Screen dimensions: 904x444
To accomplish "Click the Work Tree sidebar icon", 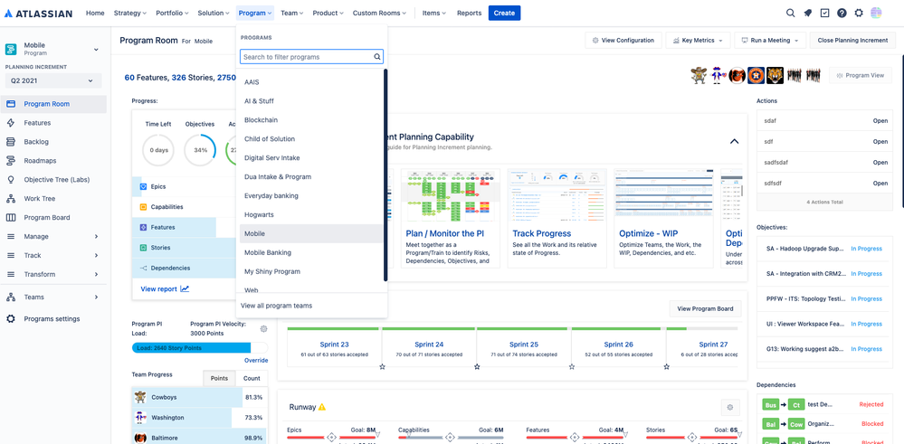I will click(x=10, y=199).
